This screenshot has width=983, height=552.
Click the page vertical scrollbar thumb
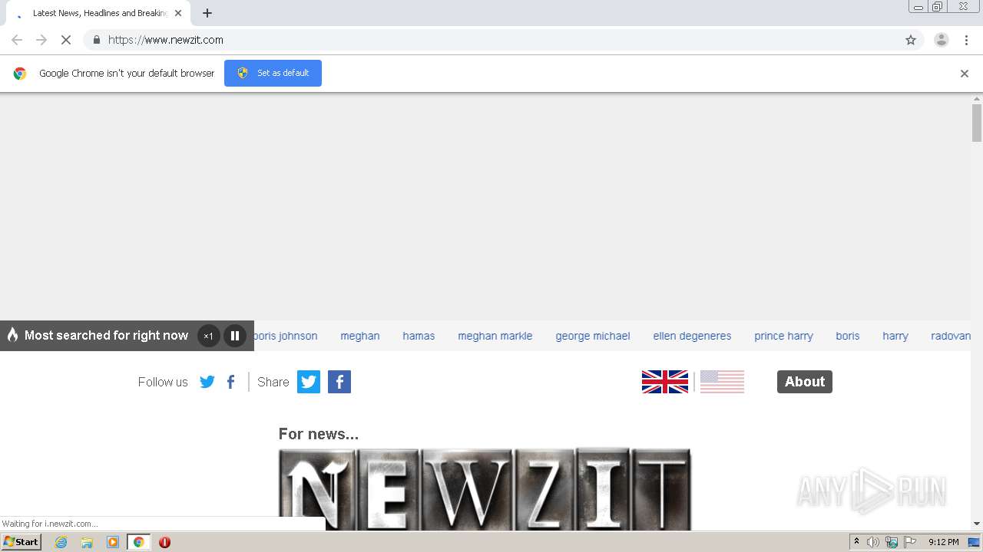pos(977,123)
